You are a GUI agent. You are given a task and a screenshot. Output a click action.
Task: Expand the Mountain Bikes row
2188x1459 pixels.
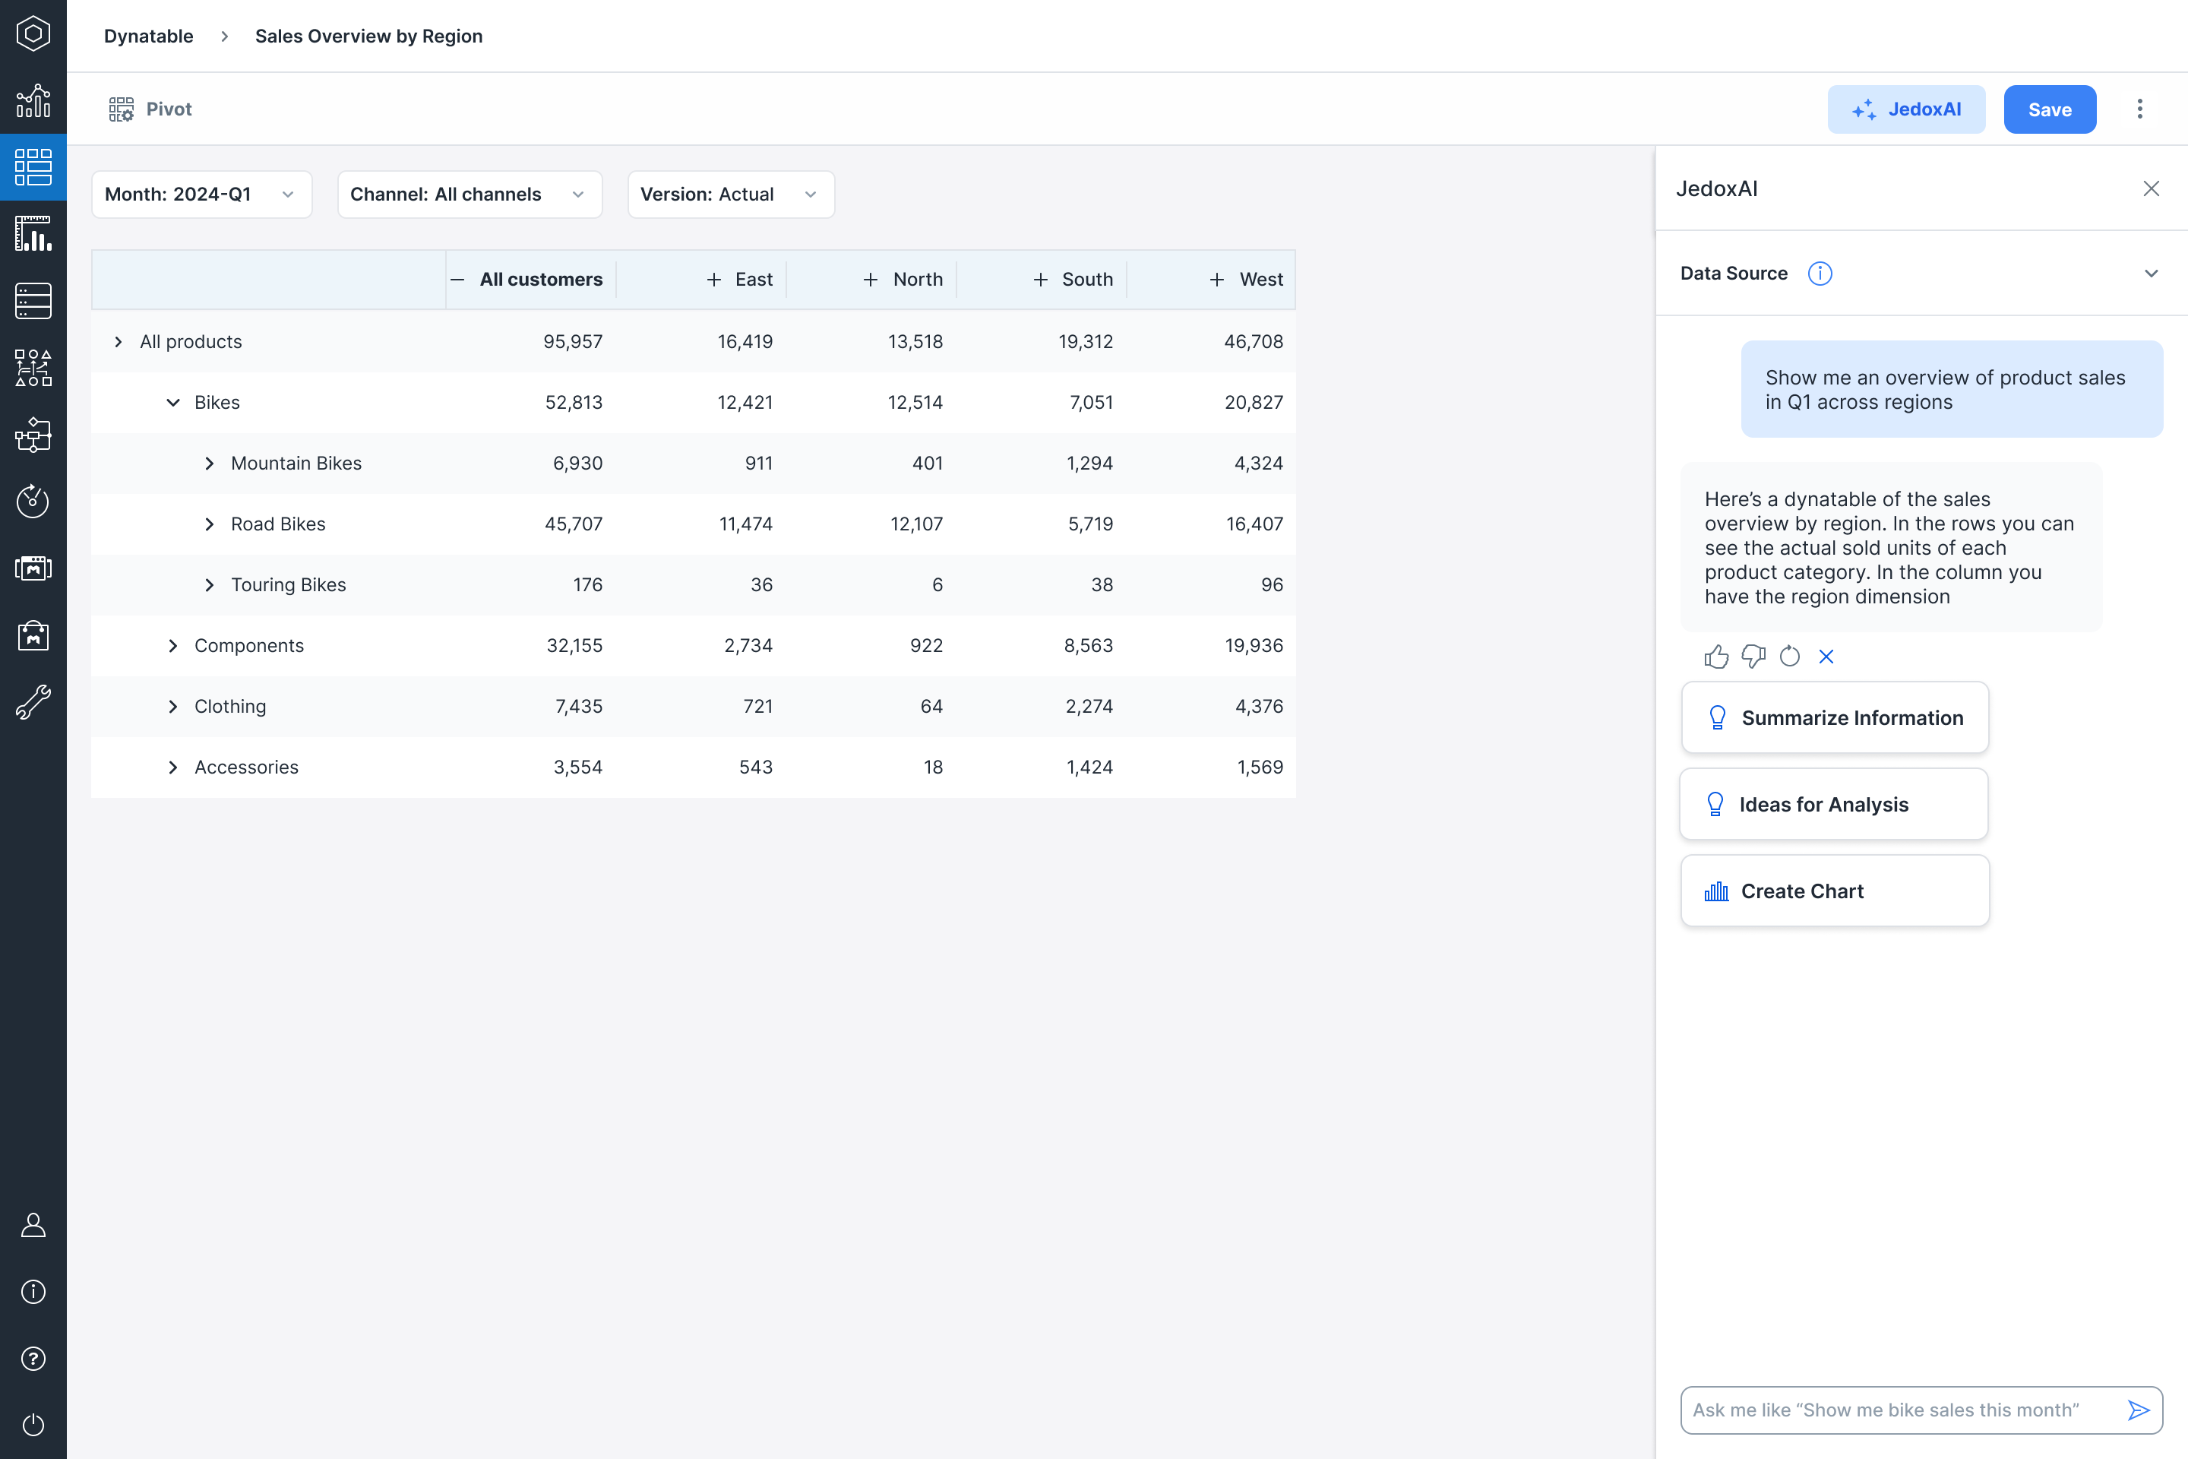[210, 464]
